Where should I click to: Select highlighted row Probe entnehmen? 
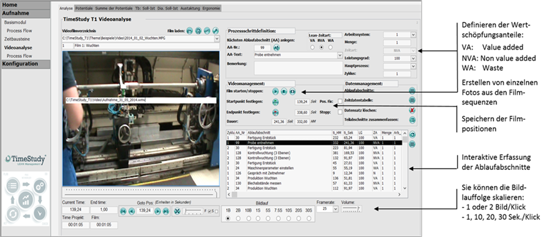click(x=314, y=142)
